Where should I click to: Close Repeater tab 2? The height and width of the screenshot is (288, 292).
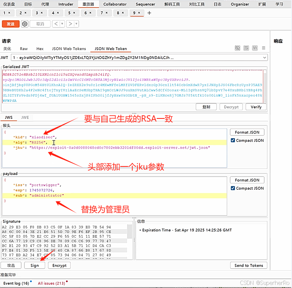click(x=25, y=13)
